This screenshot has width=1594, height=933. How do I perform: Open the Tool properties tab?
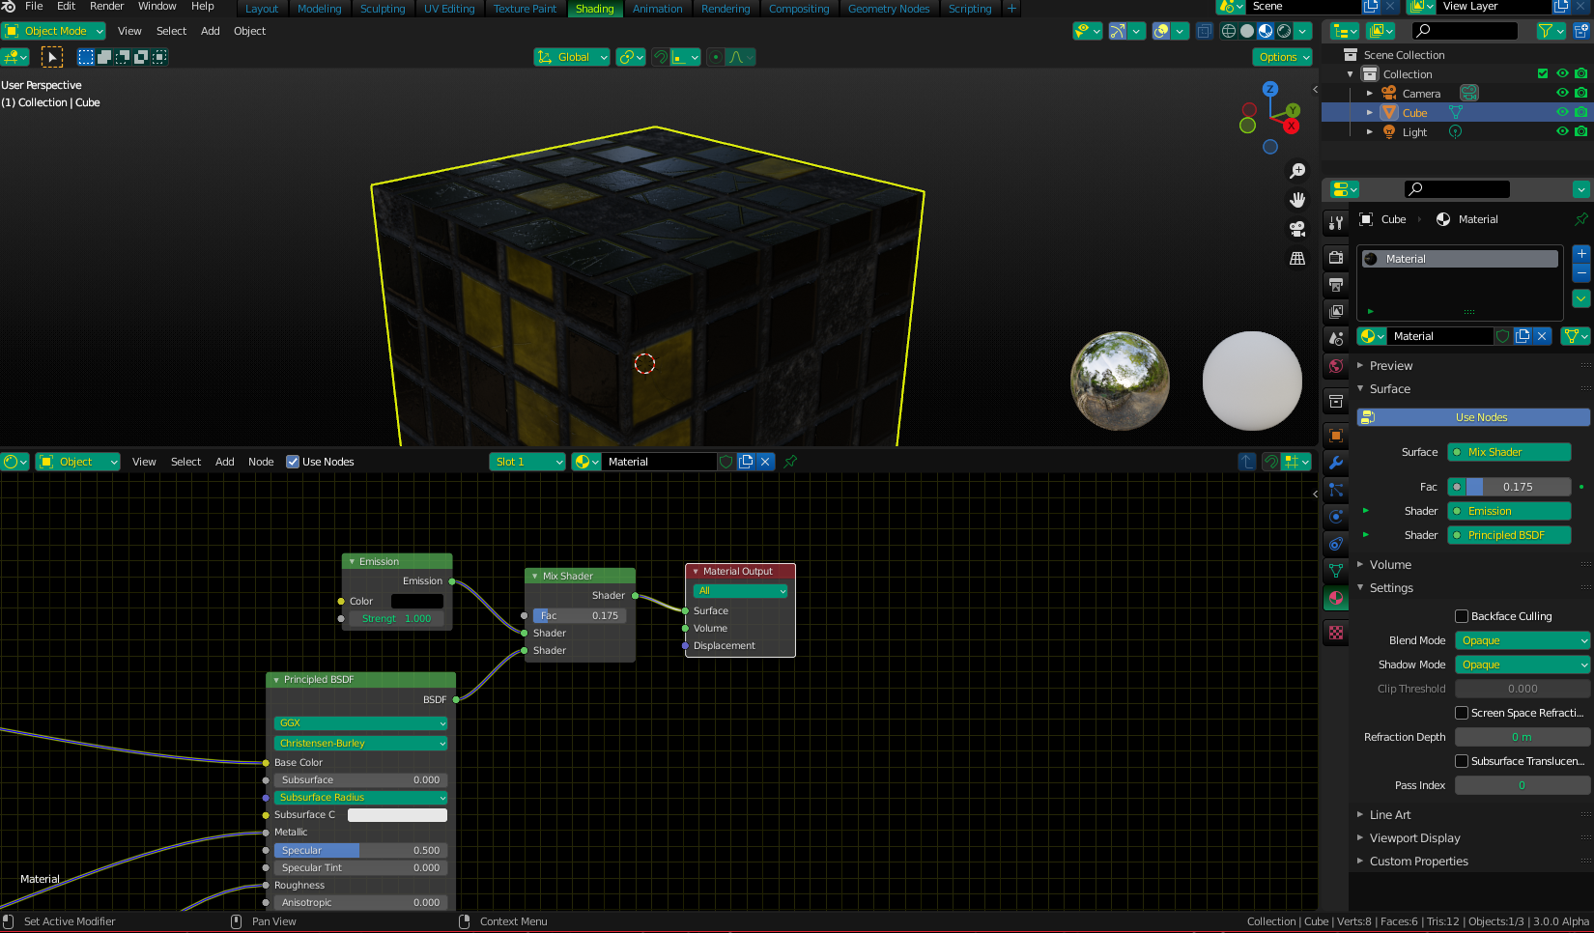(1336, 222)
